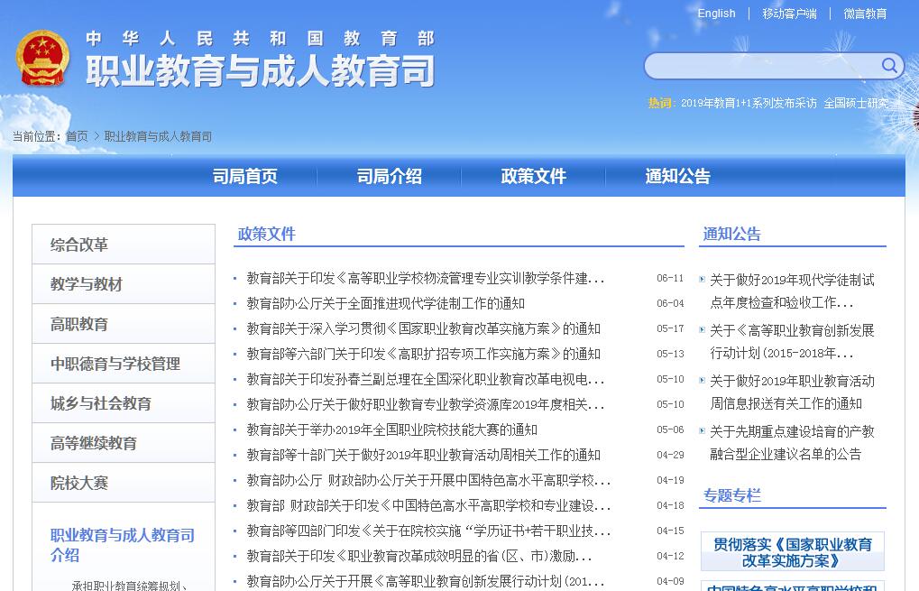Screen dimensions: 919x591
Task: Click the search magnifier icon
Action: pyautogui.click(x=888, y=66)
